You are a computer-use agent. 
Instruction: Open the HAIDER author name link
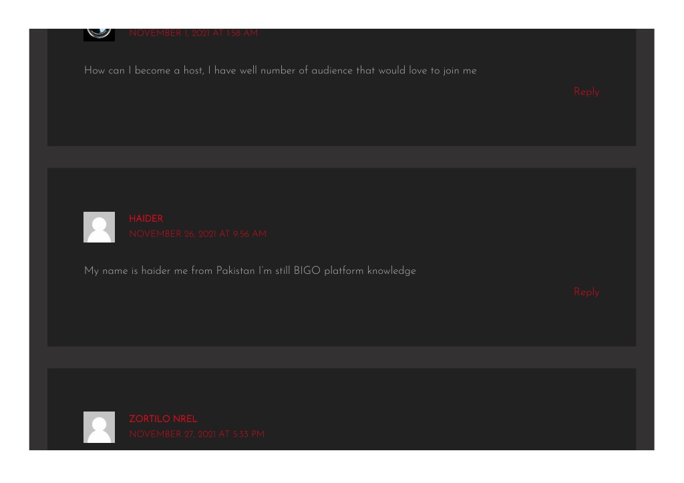coord(146,218)
